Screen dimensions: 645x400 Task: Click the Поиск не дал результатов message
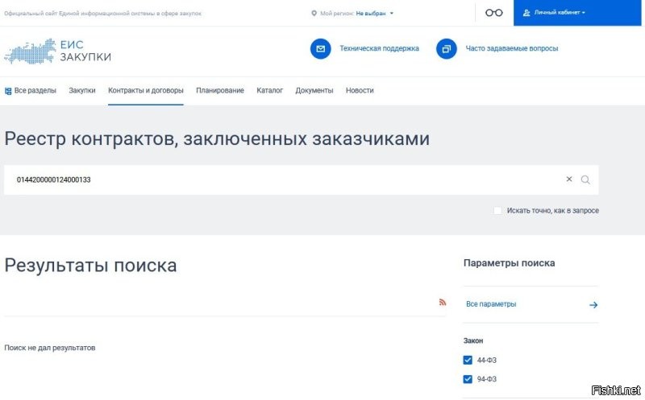50,348
